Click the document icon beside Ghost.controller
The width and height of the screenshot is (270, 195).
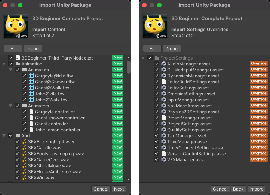pyautogui.click(x=31, y=124)
